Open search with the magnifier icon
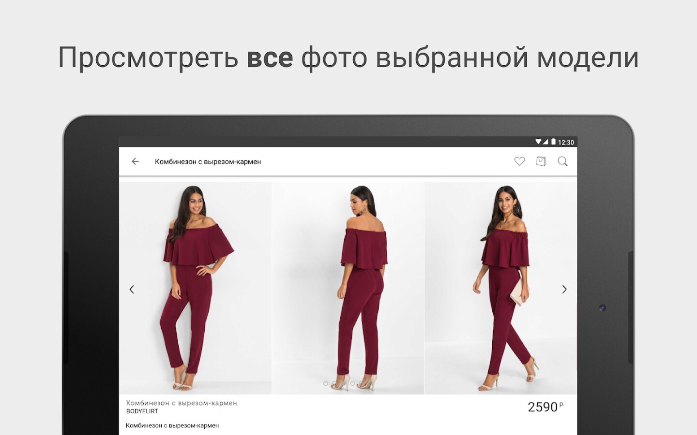Viewport: 697px width, 435px height. 562,161
